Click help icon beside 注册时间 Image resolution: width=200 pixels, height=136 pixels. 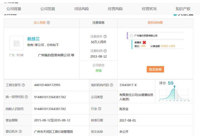coord(105,51)
